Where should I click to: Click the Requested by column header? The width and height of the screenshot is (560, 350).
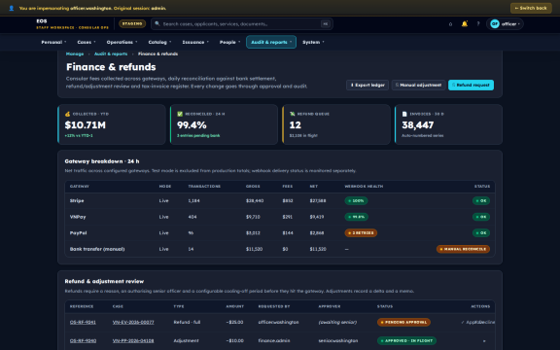274,306
